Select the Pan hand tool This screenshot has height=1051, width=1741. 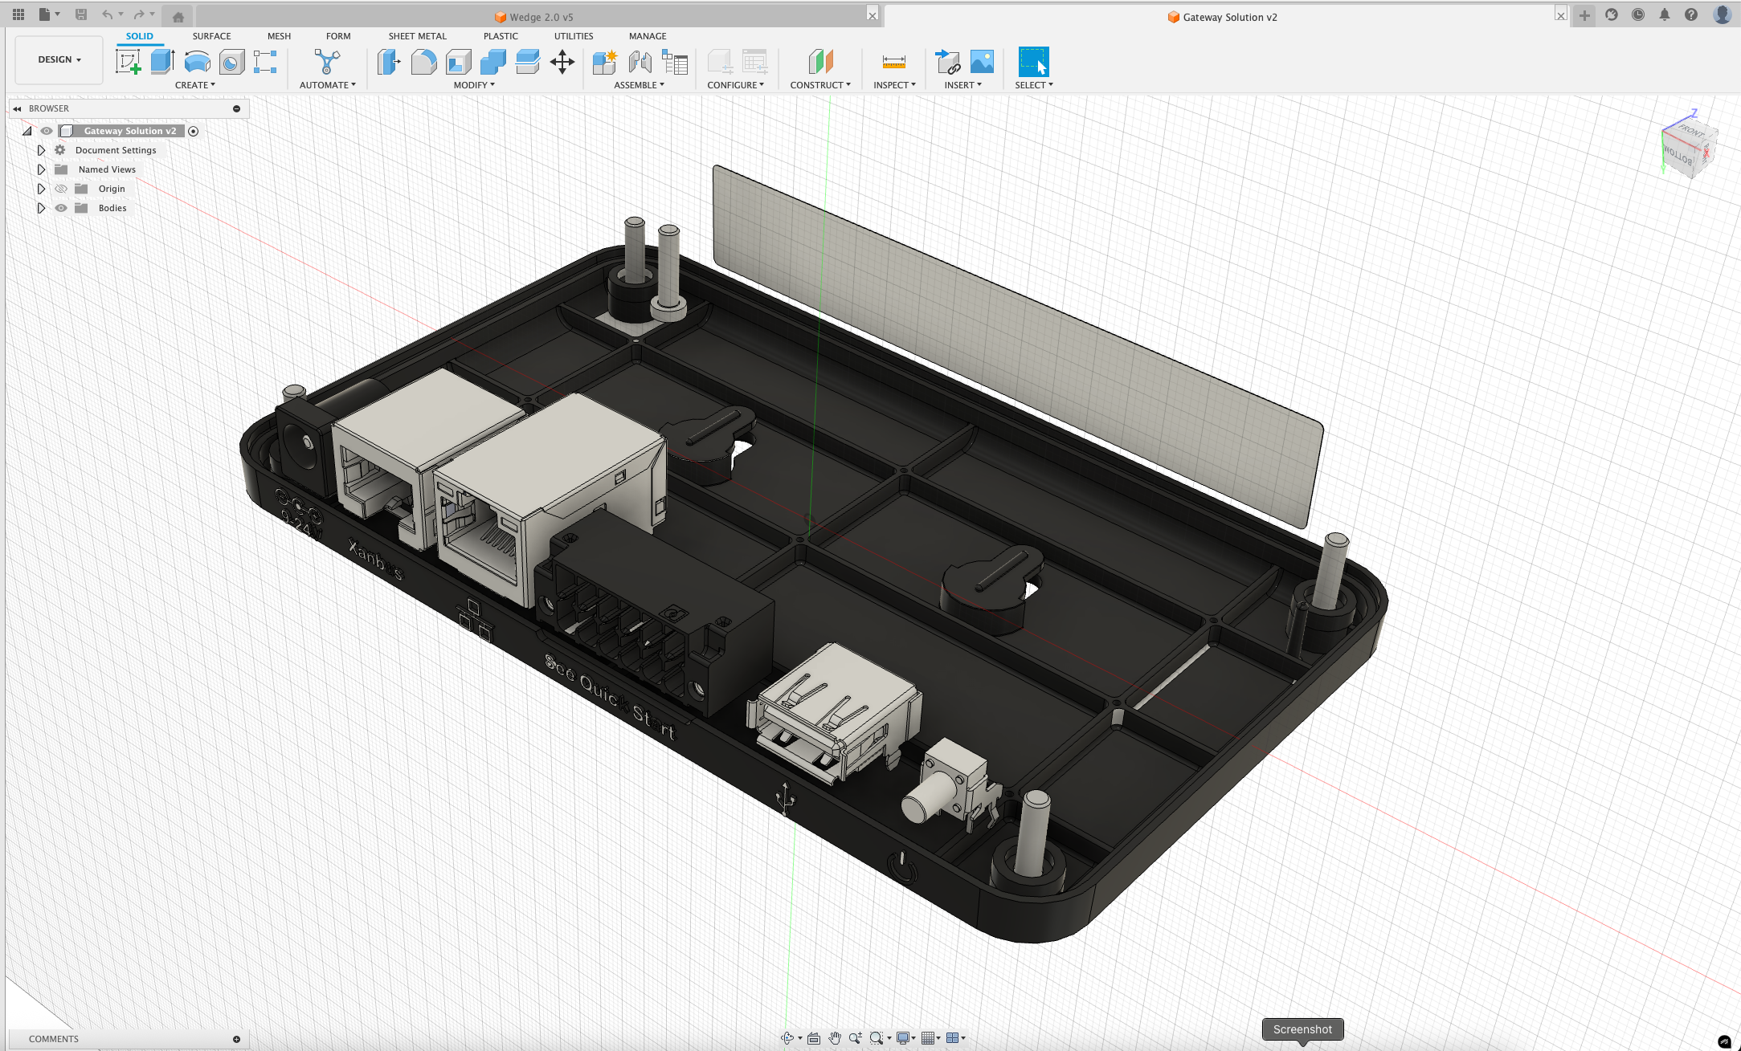pos(835,1038)
